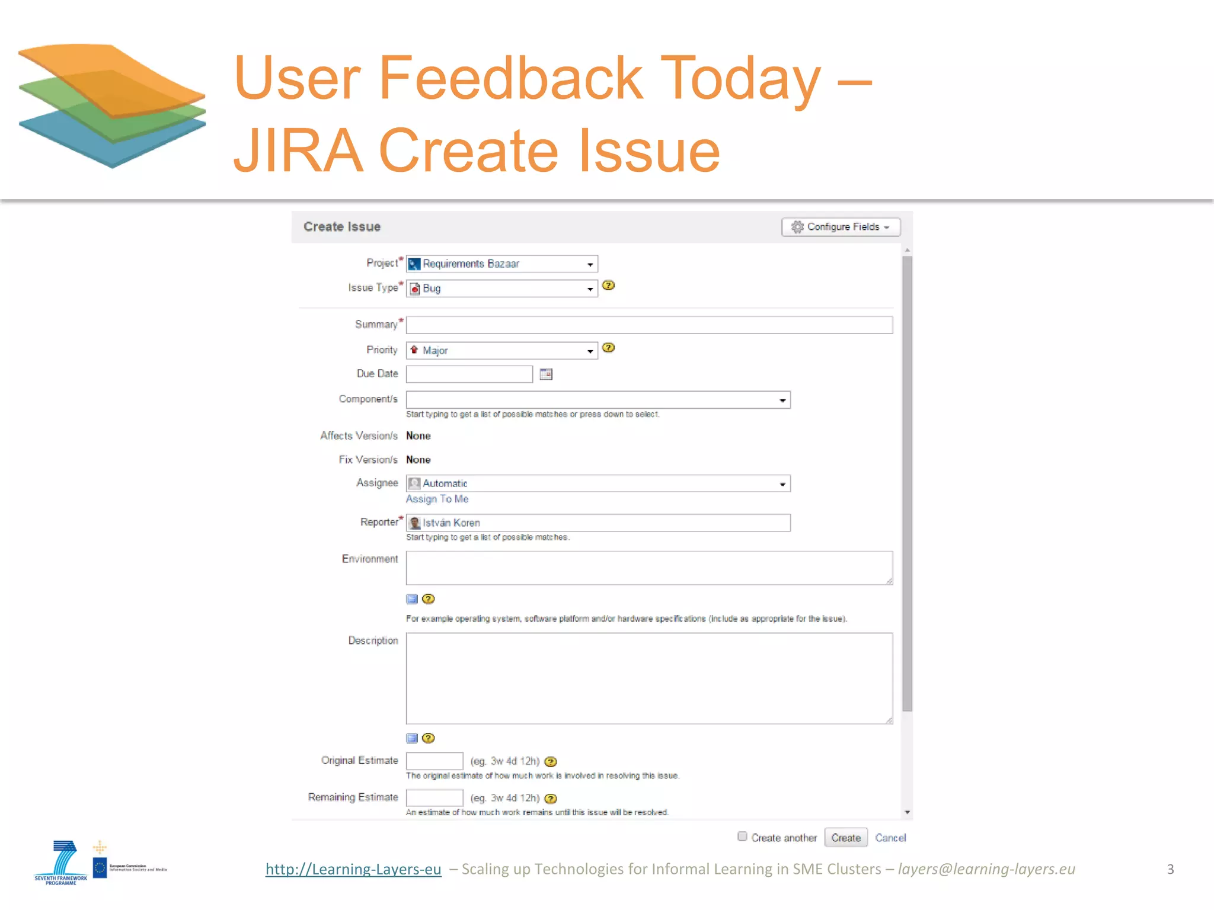The image size is (1214, 910).
Task: Click the Cancel link
Action: coord(890,838)
